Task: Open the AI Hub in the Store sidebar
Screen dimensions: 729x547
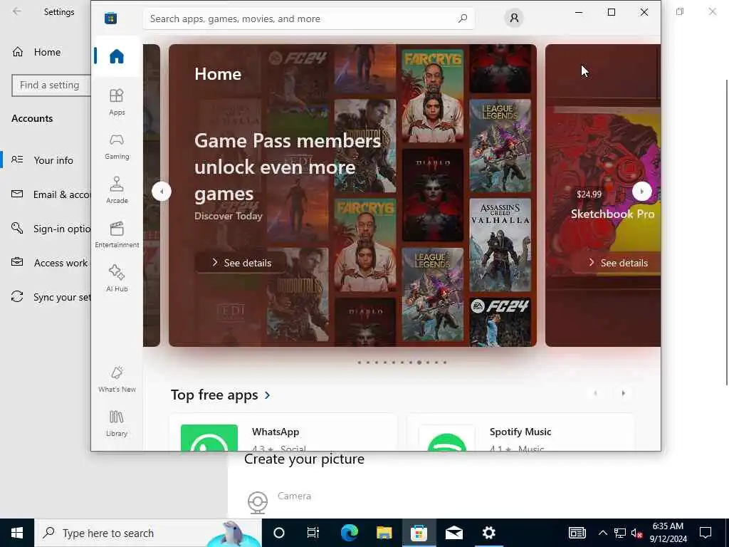Action: (117, 278)
